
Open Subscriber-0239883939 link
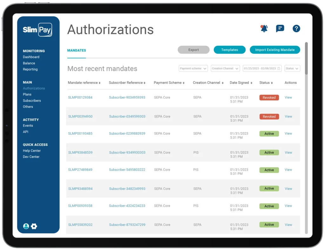tap(127, 133)
